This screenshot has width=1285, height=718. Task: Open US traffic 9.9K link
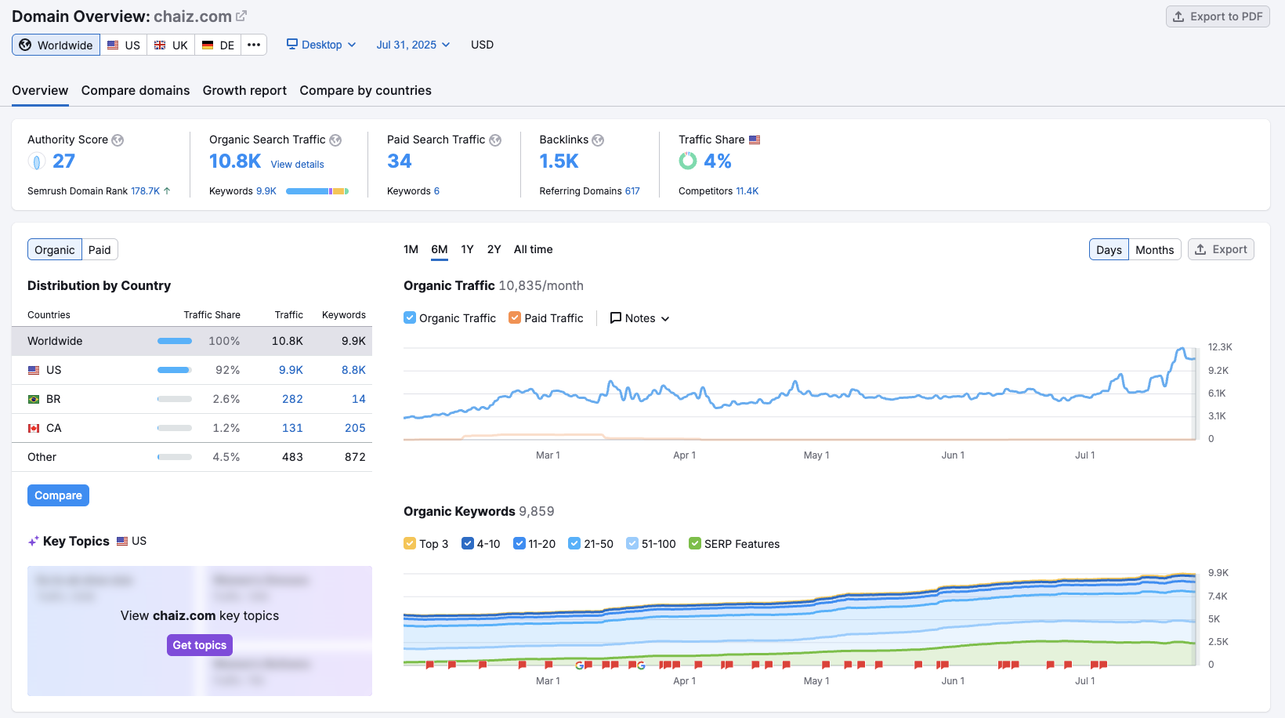(x=291, y=370)
